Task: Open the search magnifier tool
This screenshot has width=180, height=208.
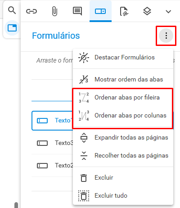Action: (12, 10)
